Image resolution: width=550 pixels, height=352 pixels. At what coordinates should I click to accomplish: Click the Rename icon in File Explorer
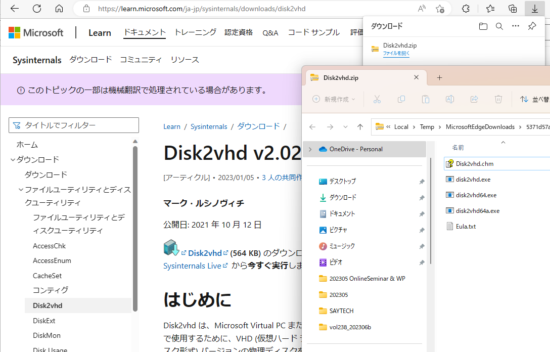click(x=449, y=99)
